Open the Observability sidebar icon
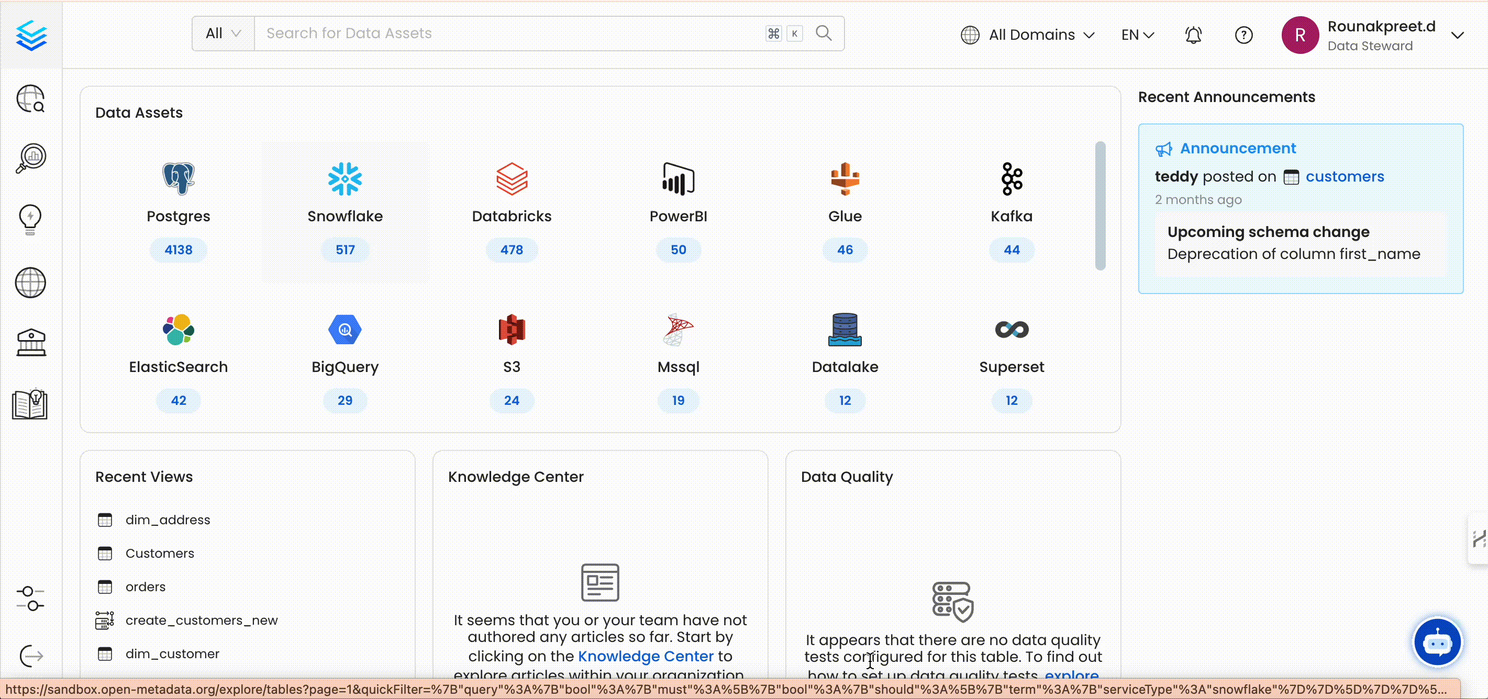 click(x=30, y=158)
